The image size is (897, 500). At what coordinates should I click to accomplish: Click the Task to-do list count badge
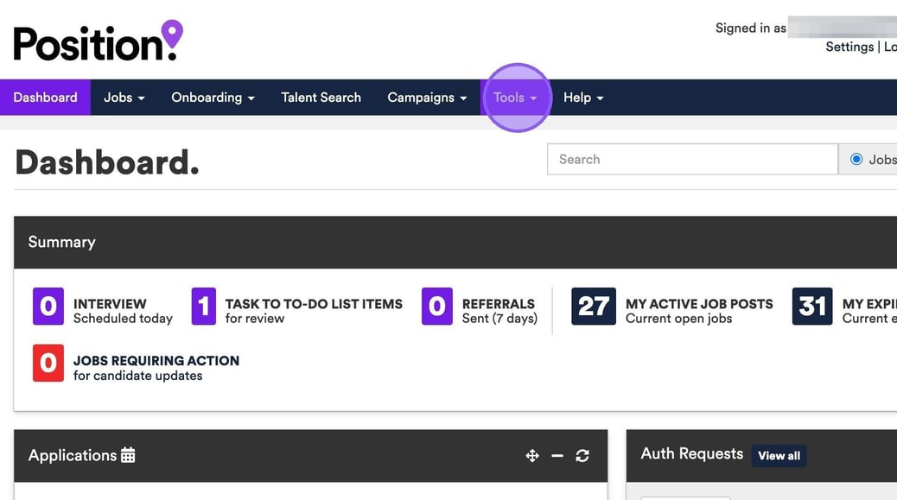(x=203, y=307)
